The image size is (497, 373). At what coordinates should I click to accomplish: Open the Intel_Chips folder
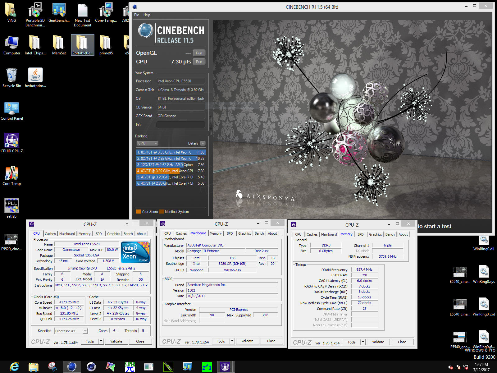point(35,45)
